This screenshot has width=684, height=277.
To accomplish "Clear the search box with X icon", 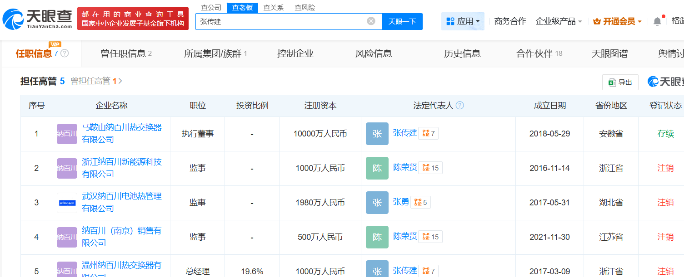I will coord(371,21).
